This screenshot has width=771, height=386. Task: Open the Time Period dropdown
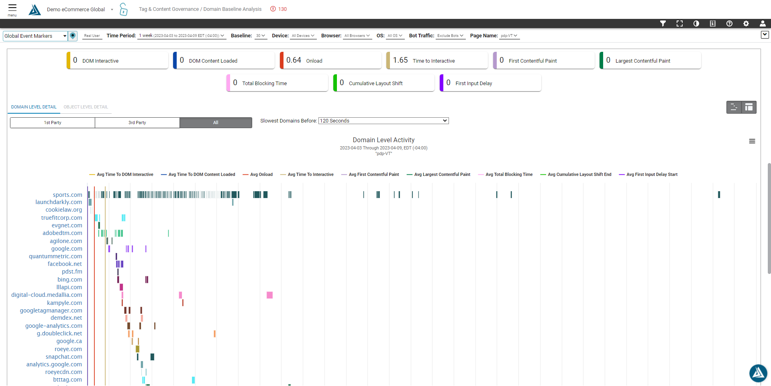tap(181, 36)
